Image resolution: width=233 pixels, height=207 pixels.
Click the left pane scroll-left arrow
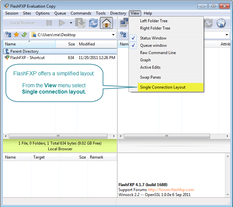(x=6, y=136)
